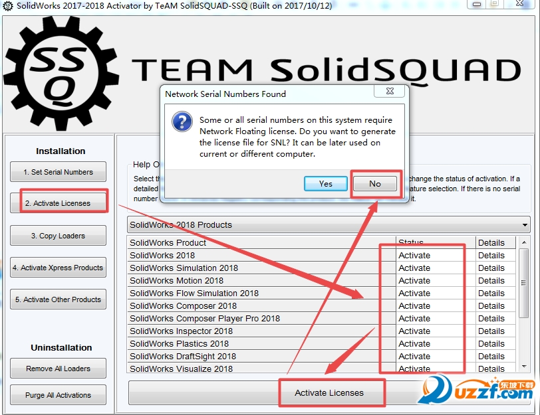Toggle Activate status for Composer Player Pro 2018
The image size is (540, 415).
click(x=436, y=318)
